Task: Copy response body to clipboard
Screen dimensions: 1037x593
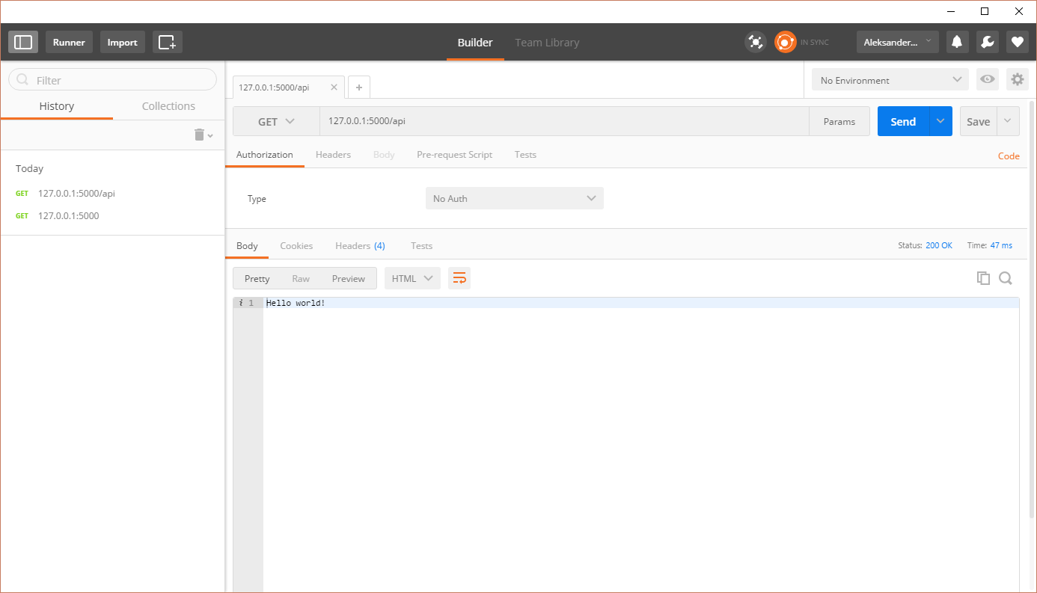Action: 983,278
